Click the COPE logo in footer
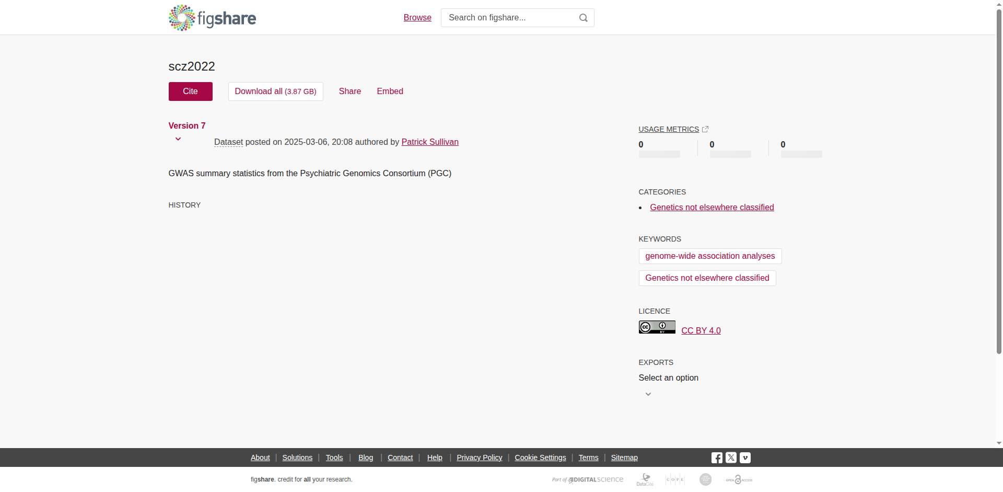The height and width of the screenshot is (492, 1003). coord(675,479)
